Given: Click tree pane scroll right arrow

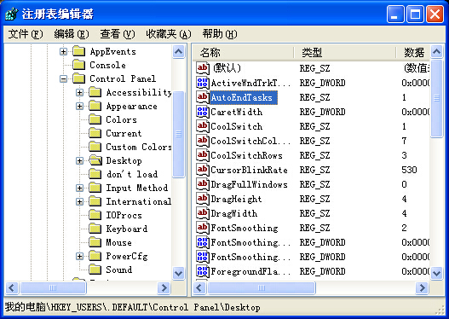Looking at the screenshot, I should pos(164,287).
